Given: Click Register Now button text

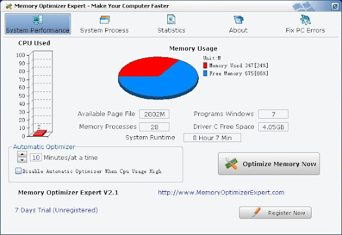Looking at the screenshot, I should click(286, 213).
